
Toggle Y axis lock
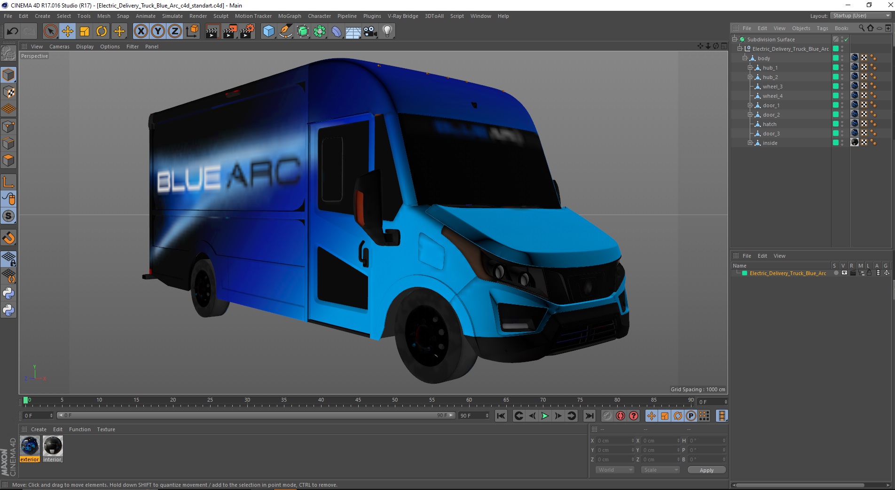[158, 32]
